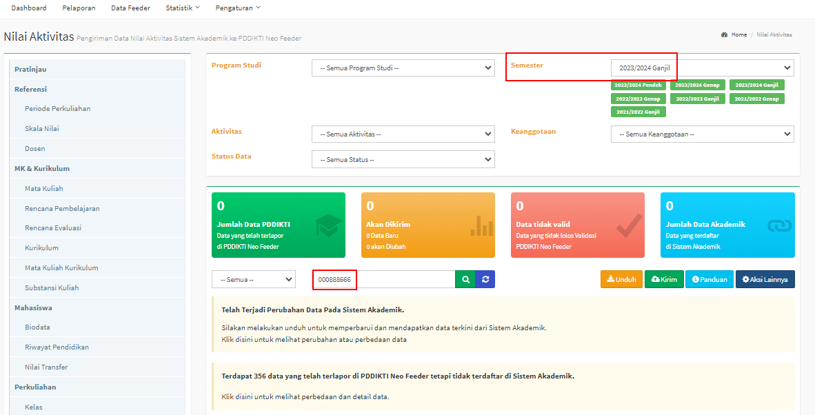Screen dimensions: 815x415
Task: Open the Dashboard menu item
Action: [29, 8]
